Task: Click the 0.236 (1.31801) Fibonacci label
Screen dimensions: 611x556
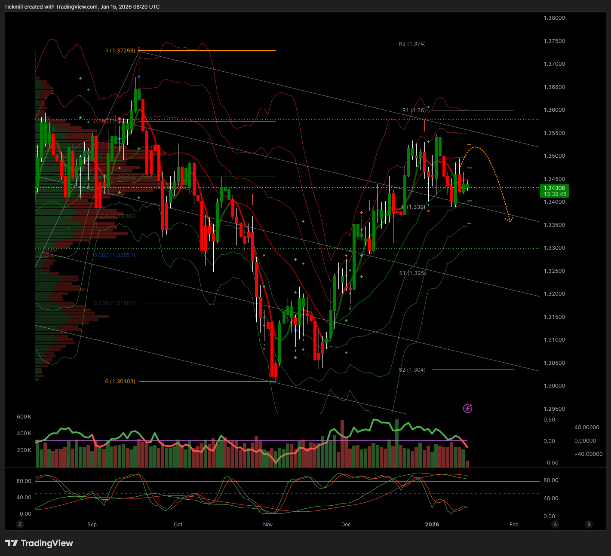Action: 114,303
